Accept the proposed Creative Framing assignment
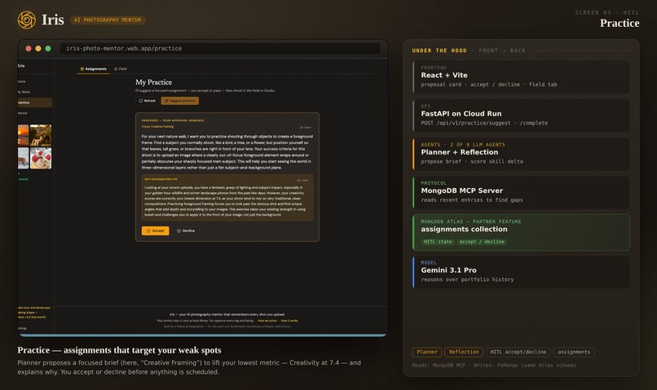The width and height of the screenshot is (657, 390). pos(156,230)
